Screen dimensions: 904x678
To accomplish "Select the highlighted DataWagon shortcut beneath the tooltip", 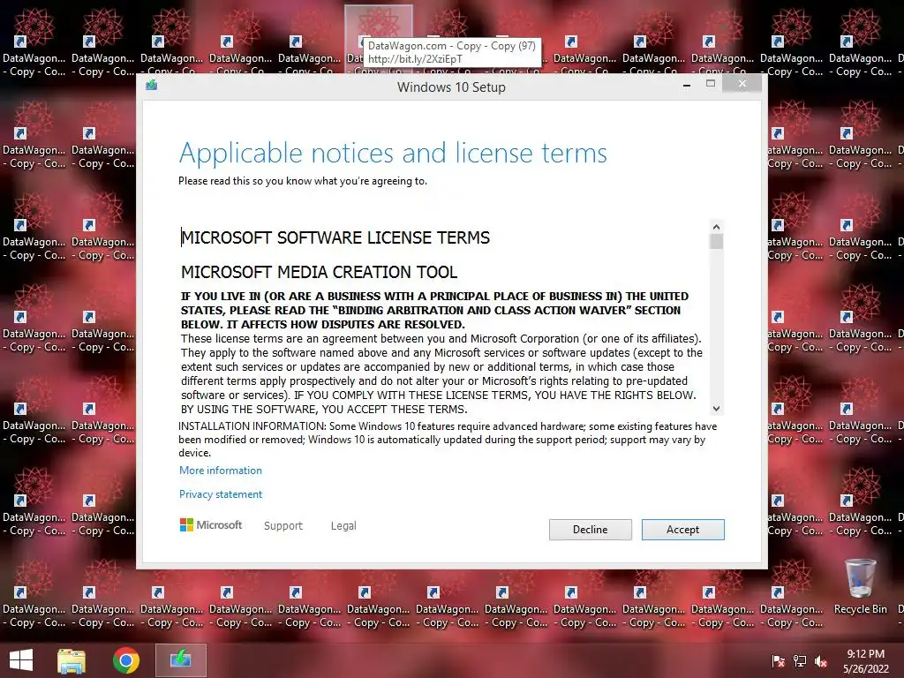I will (x=378, y=39).
